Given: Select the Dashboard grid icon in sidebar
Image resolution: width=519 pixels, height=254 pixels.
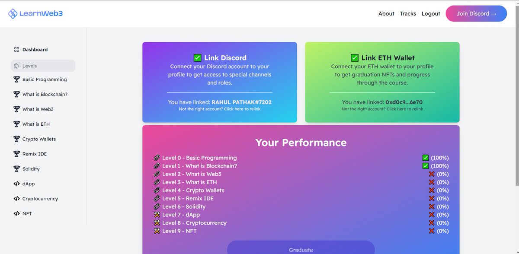Looking at the screenshot, I should click(x=16, y=49).
